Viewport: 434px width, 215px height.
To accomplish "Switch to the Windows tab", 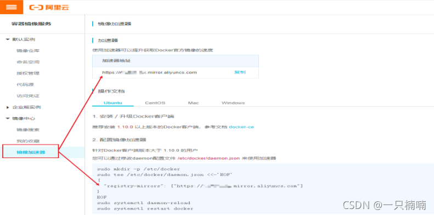I will coord(233,103).
